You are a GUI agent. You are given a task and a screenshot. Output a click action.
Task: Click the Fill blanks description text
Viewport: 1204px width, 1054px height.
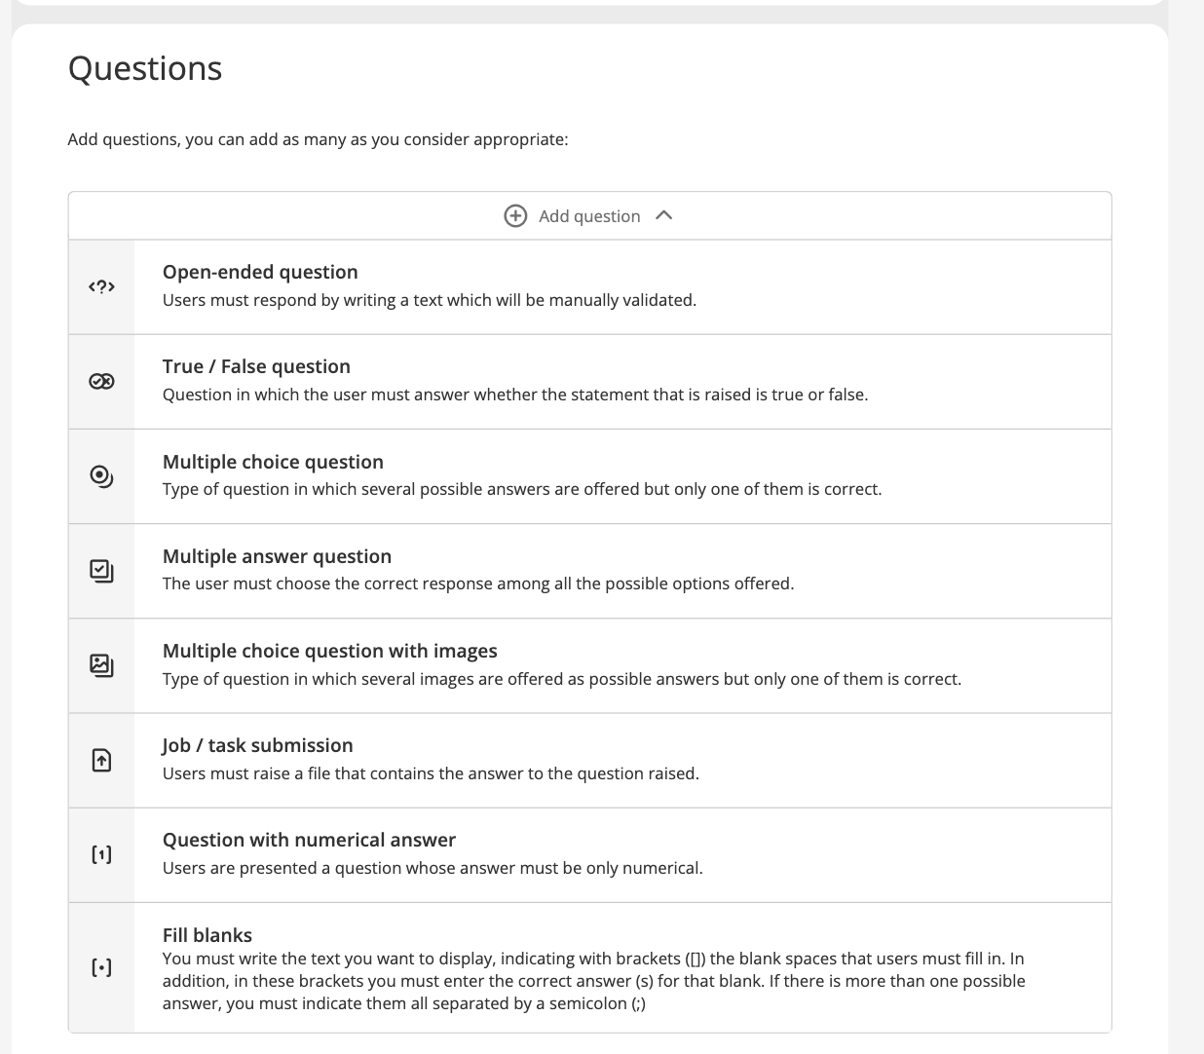click(594, 981)
